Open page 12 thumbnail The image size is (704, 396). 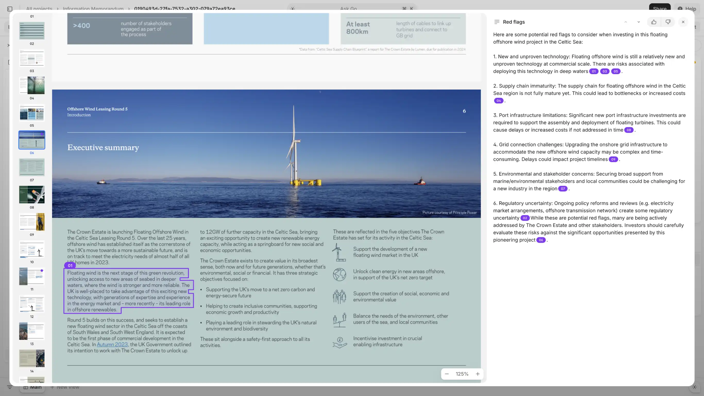point(32,304)
